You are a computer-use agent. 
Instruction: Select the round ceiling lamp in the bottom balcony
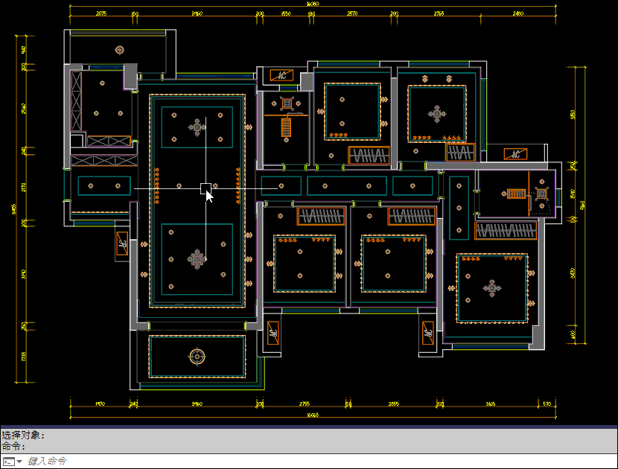197,357
